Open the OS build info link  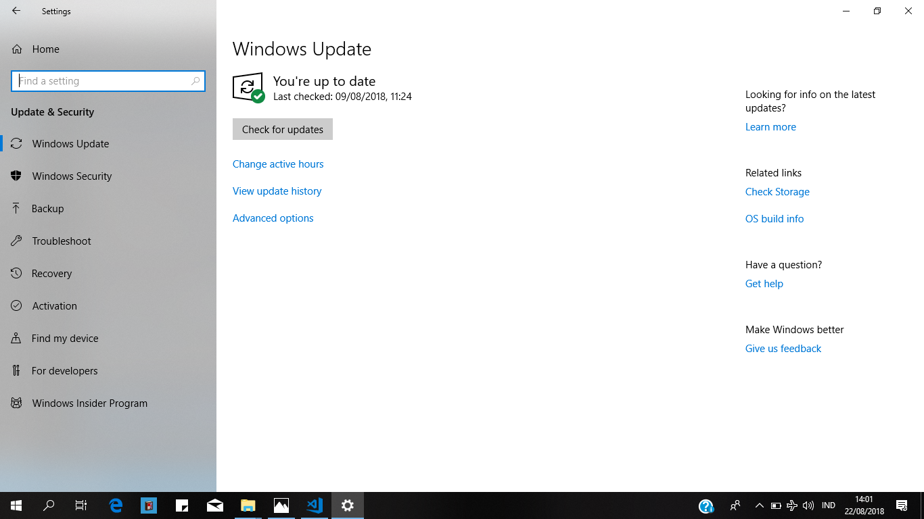(x=775, y=218)
